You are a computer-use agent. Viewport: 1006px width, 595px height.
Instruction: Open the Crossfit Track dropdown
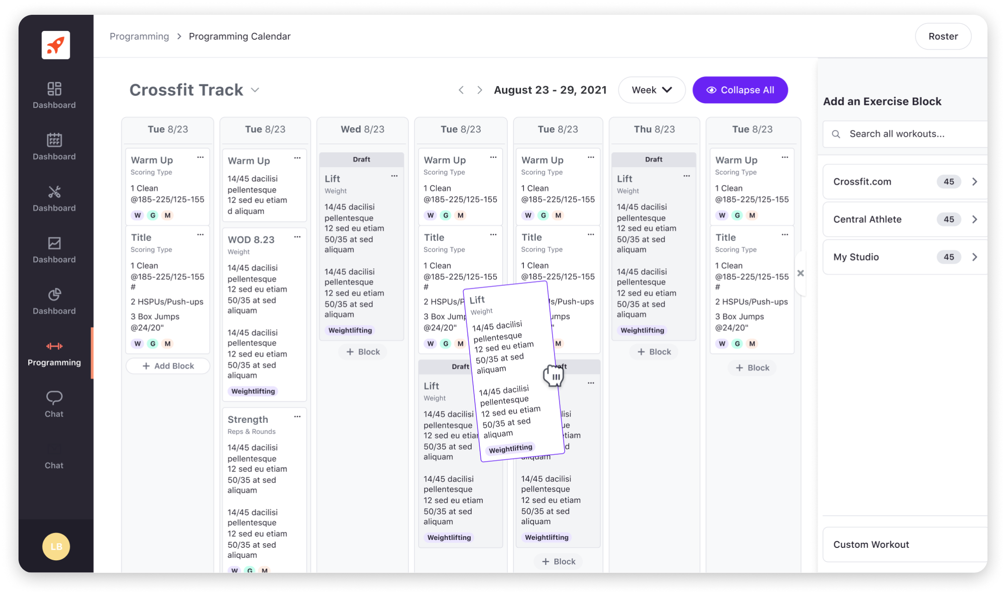point(255,90)
